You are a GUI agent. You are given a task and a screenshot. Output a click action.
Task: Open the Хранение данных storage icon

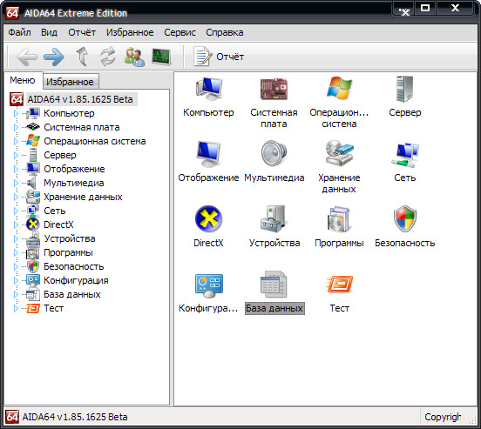click(339, 153)
